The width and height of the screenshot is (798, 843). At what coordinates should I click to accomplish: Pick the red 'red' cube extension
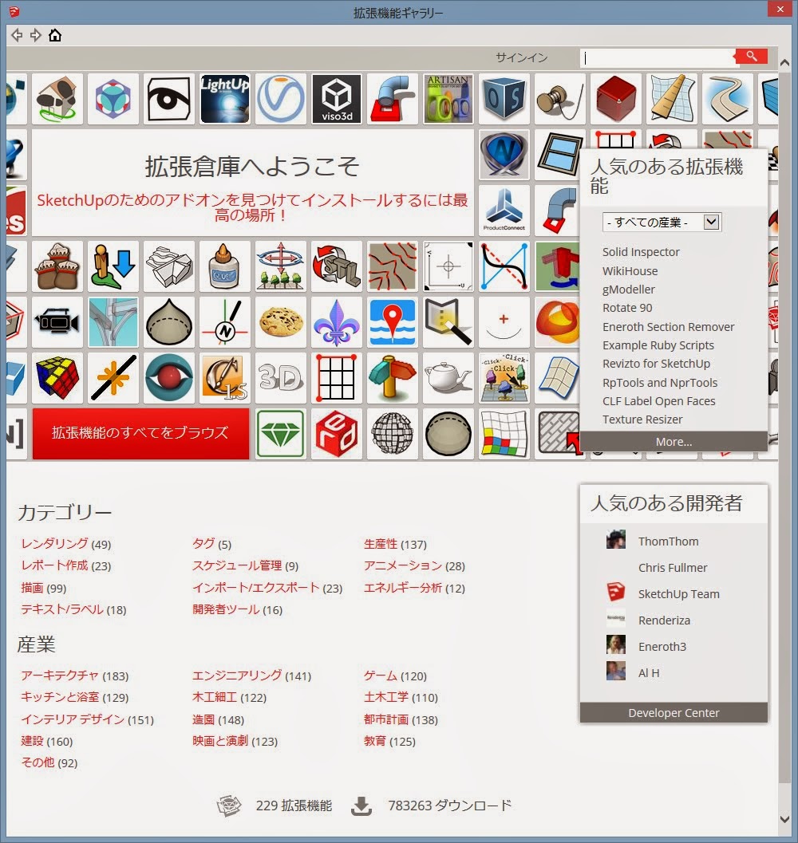coord(337,434)
